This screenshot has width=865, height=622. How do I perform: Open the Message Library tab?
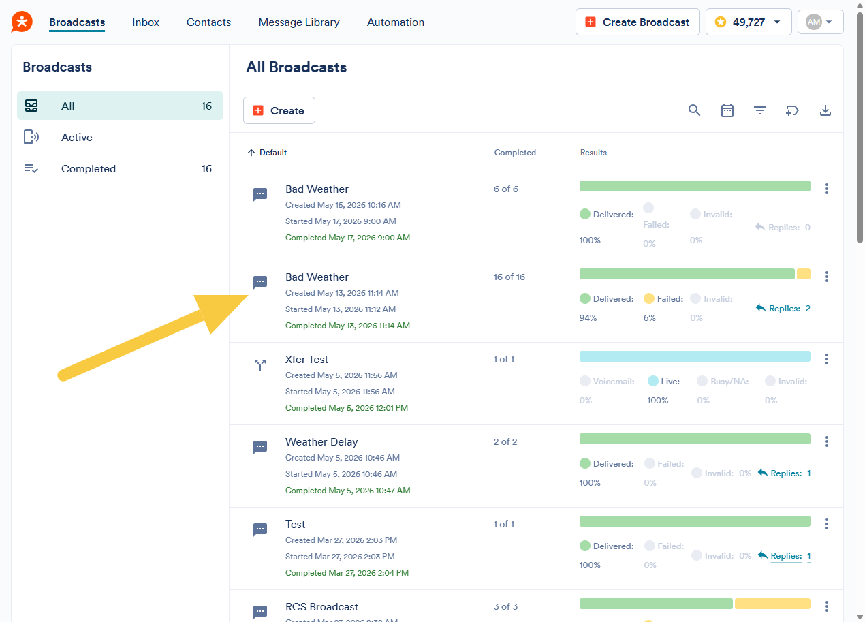click(299, 22)
